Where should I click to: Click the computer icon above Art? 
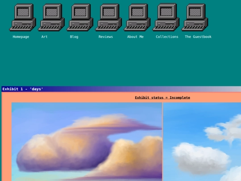coord(51,17)
